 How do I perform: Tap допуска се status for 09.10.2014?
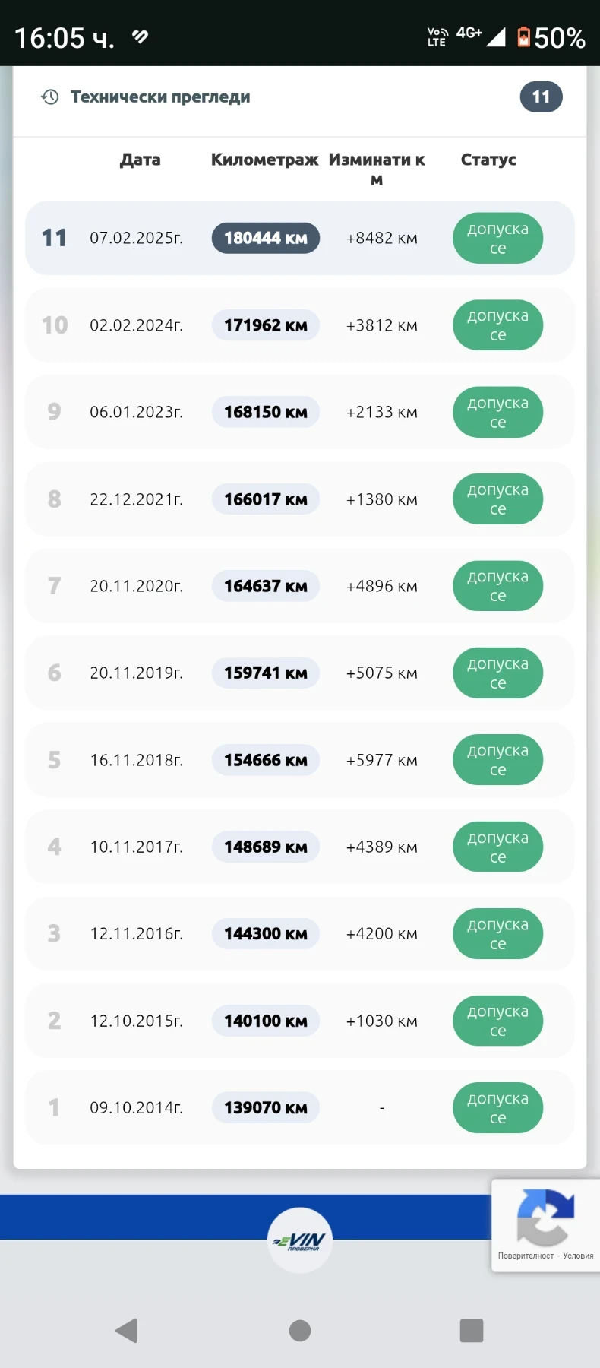(x=497, y=1108)
